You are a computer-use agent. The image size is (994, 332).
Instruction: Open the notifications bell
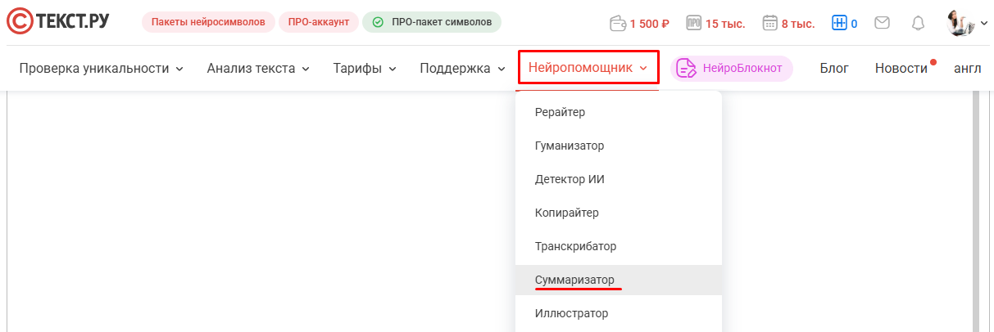point(919,23)
